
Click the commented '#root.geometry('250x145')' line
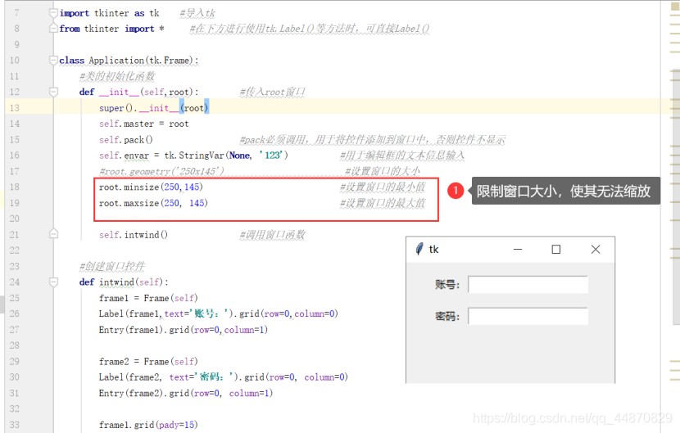tap(161, 171)
